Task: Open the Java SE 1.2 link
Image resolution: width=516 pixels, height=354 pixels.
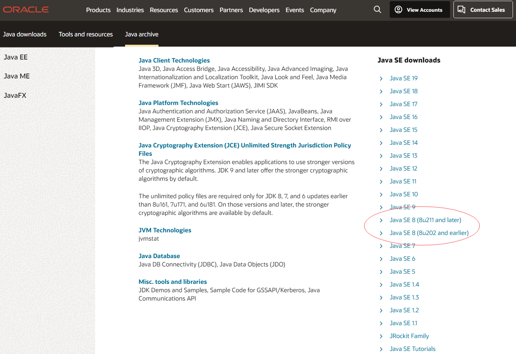Action: coord(404,310)
